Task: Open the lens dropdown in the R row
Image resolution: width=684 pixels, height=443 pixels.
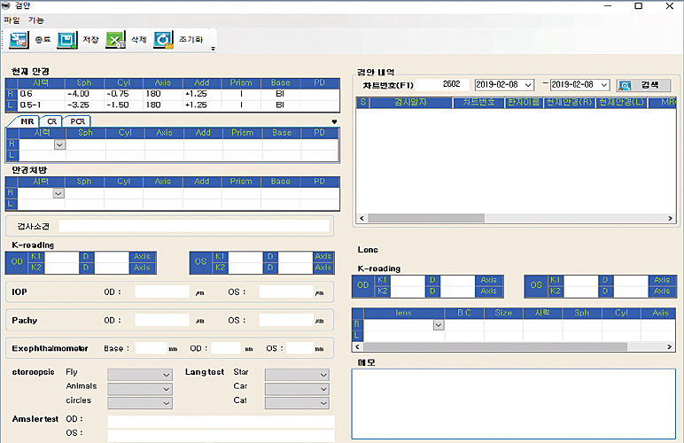Action: (439, 325)
